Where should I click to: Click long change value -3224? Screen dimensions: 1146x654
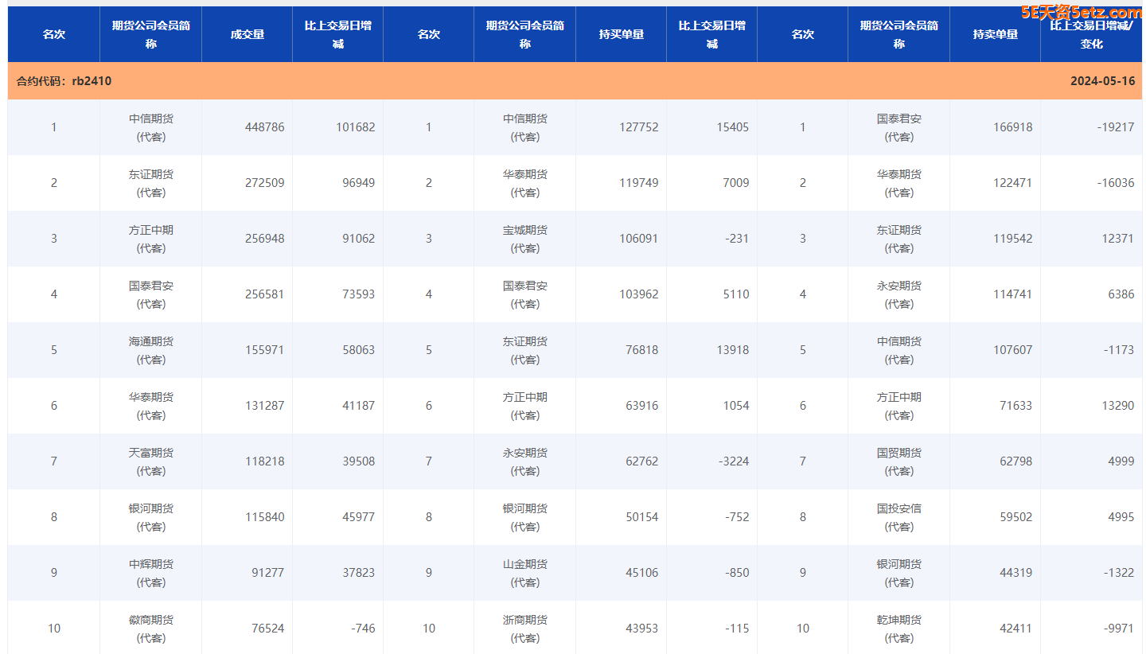(734, 461)
